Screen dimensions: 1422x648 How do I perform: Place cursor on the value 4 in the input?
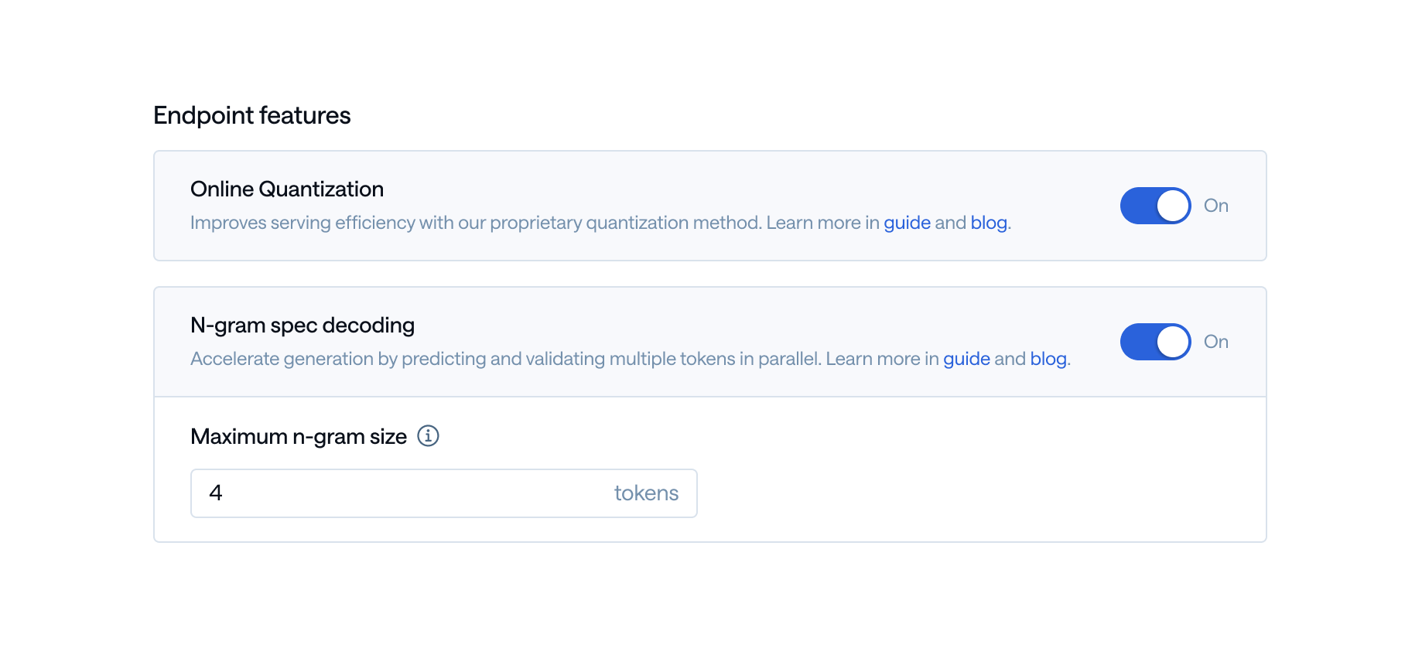[216, 493]
